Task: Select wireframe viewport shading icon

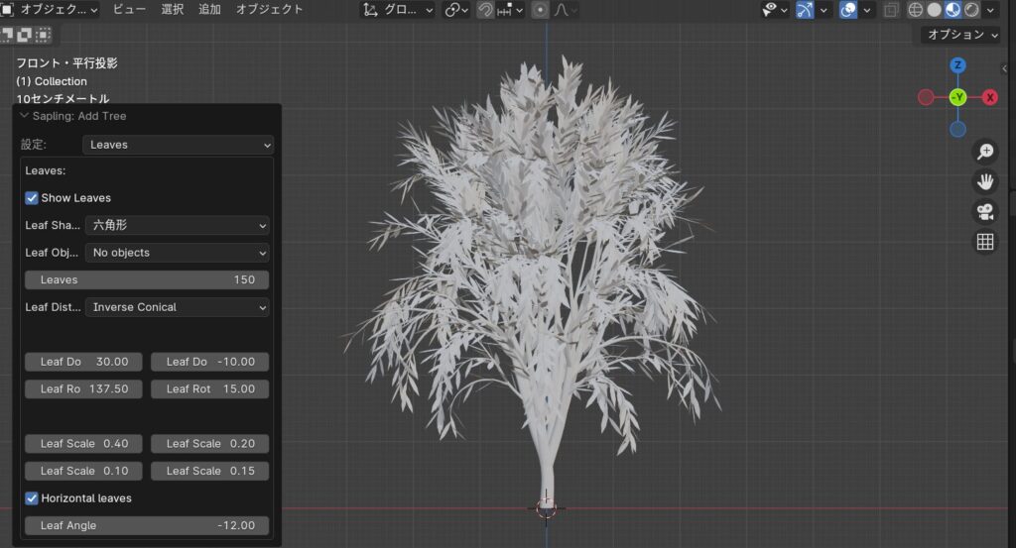Action: pyautogui.click(x=916, y=10)
